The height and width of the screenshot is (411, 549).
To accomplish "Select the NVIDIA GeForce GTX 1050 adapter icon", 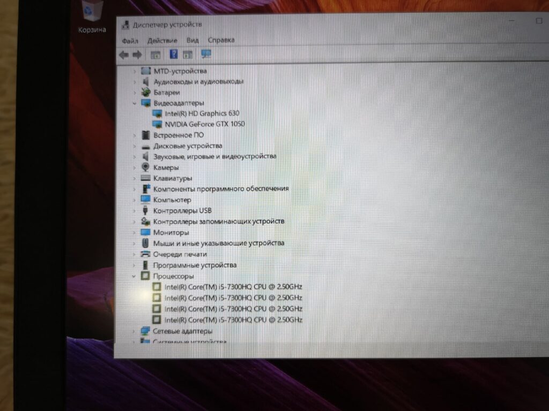I will pos(159,124).
